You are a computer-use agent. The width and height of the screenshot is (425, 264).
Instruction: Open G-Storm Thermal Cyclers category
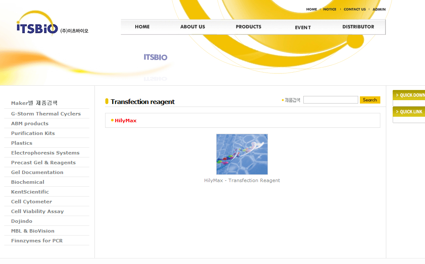[x=46, y=114]
